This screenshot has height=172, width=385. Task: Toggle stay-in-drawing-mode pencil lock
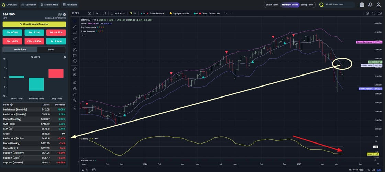[x=75, y=89]
